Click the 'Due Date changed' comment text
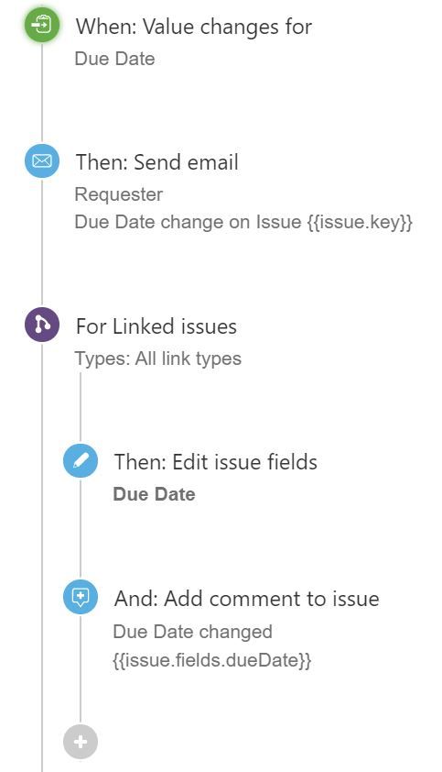The height and width of the screenshot is (772, 442). point(193,632)
